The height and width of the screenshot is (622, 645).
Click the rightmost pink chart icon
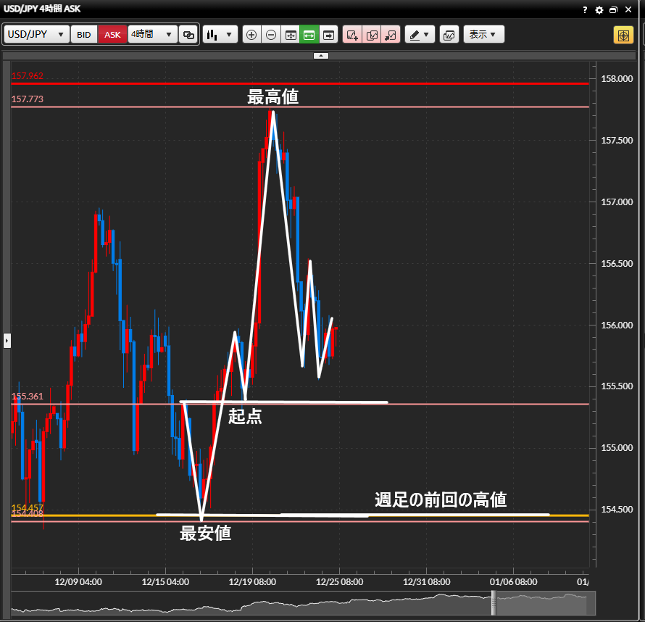coord(391,35)
